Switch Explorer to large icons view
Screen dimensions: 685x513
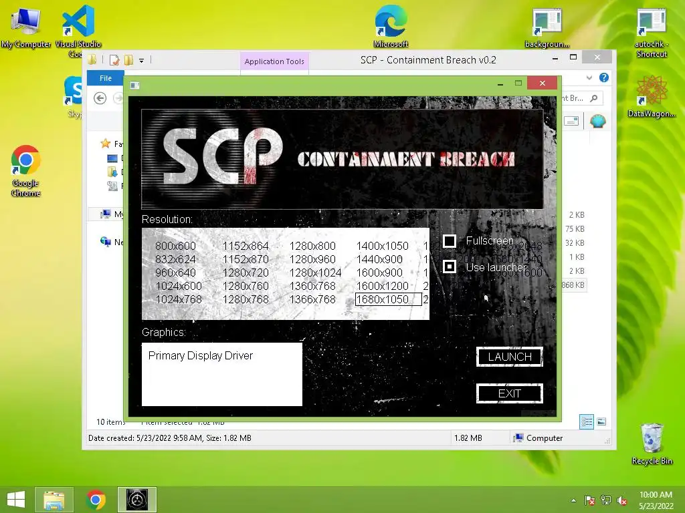[601, 421]
